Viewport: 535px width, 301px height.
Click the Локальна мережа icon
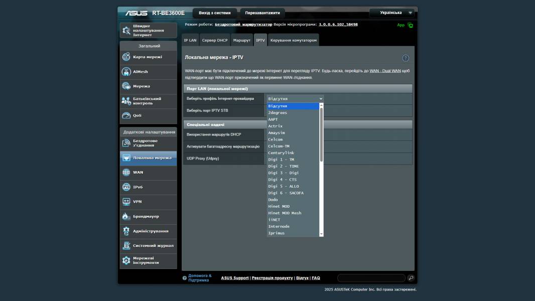[126, 158]
